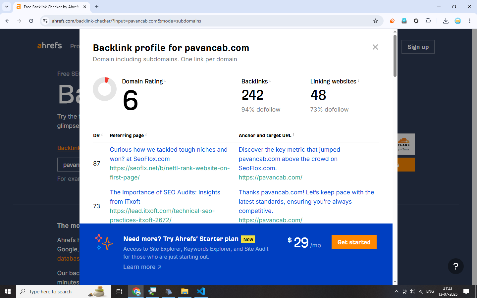Click the DR value 73

(x=96, y=206)
